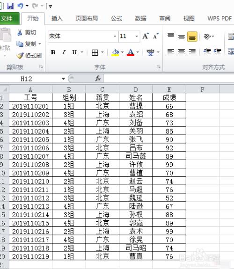Screen dimensions: 234x269
Task: Click the 复制 copy button
Action: point(26,44)
